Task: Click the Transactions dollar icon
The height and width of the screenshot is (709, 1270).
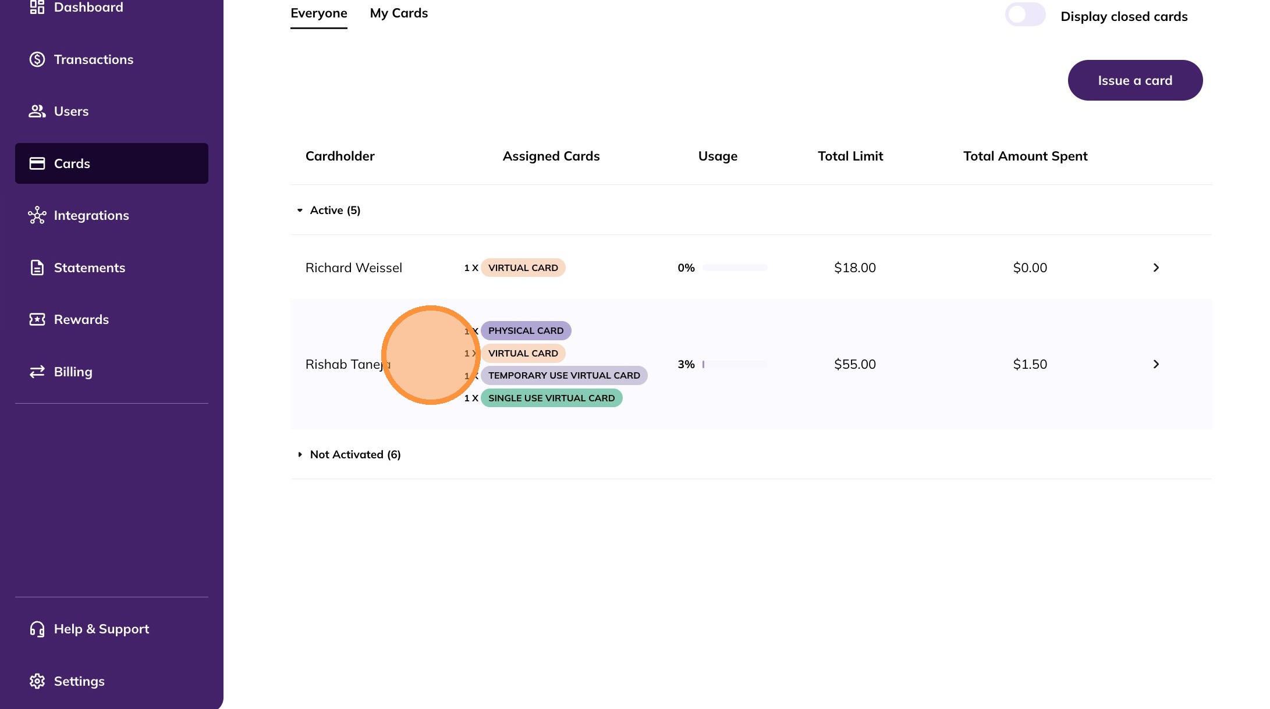Action: (x=37, y=59)
